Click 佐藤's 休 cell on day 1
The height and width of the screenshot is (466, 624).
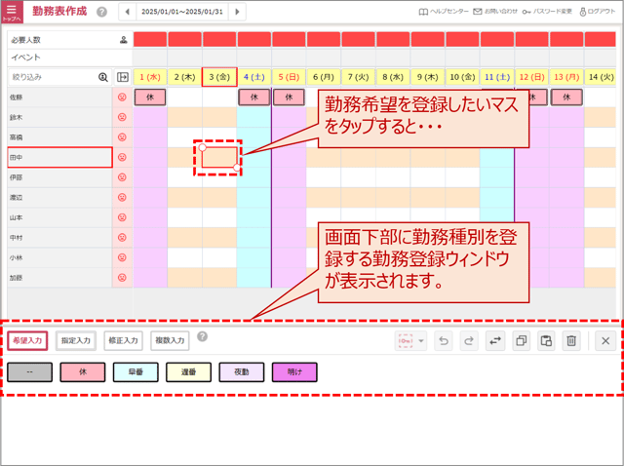150,97
